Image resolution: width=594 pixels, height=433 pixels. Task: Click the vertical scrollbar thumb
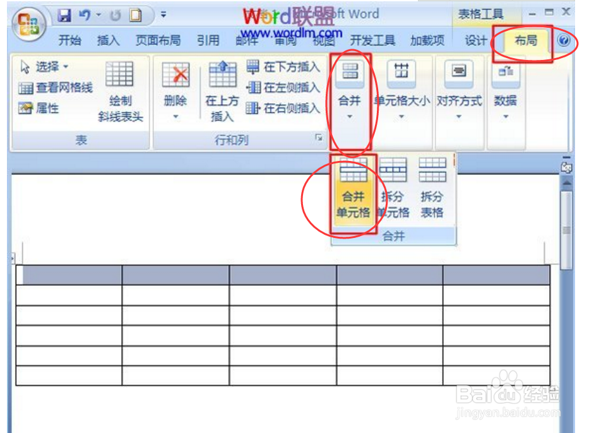coord(566,230)
